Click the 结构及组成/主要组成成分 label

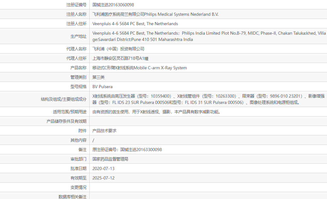pyautogui.click(x=64, y=99)
